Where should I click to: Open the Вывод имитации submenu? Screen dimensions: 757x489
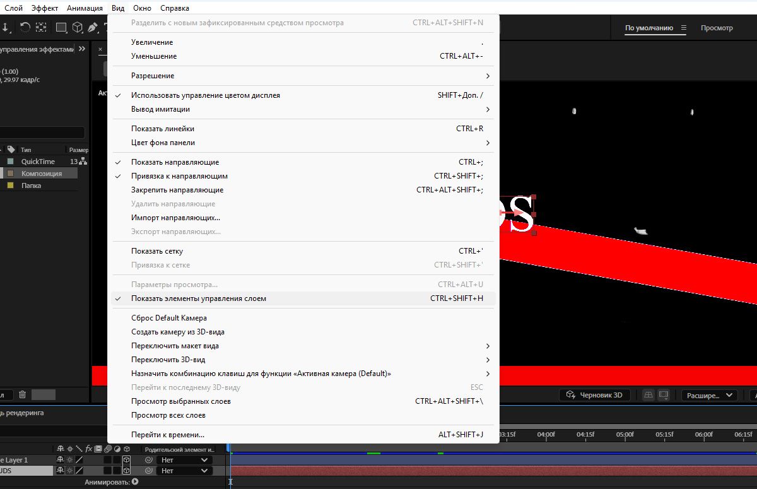click(303, 109)
